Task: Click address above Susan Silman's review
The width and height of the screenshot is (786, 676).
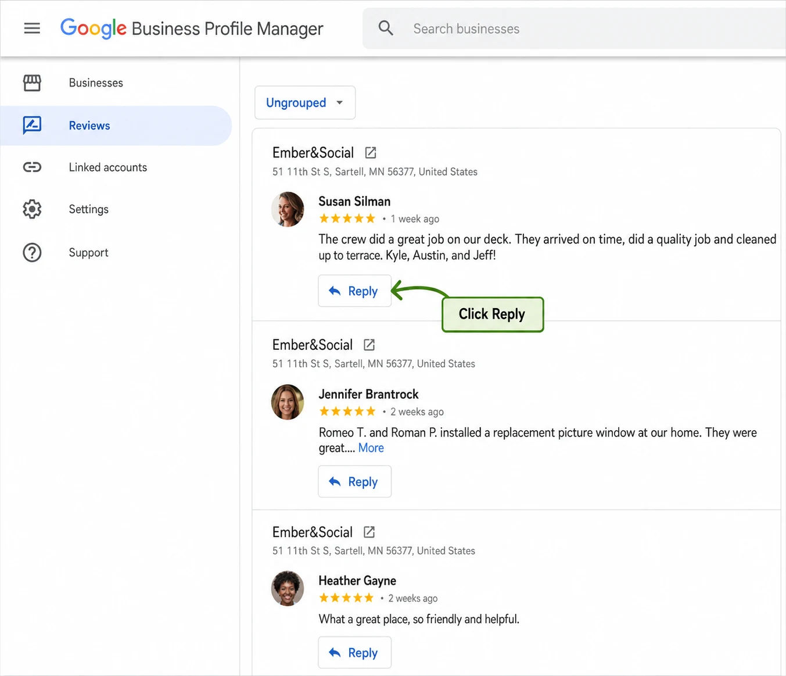Action: click(x=375, y=172)
